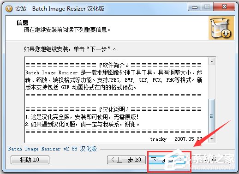Click the 『汉化说明』 section header line

[x=114, y=109]
